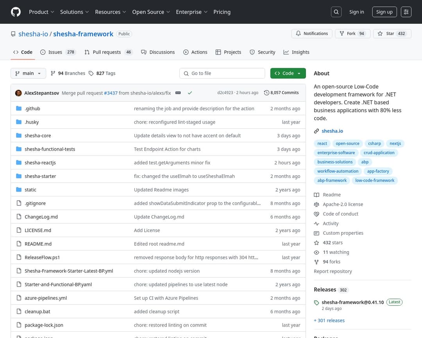Open the shesha-framework@0.41.10 release

(352, 302)
